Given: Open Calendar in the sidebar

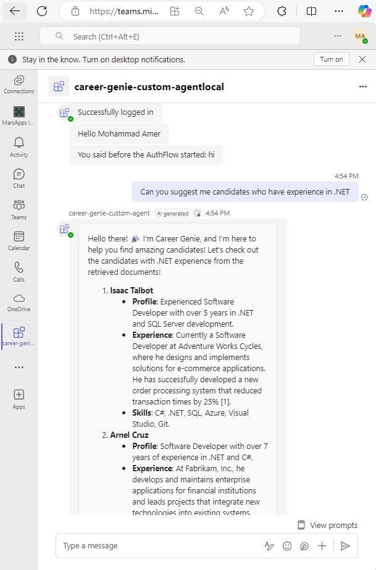Looking at the screenshot, I should click(x=19, y=241).
